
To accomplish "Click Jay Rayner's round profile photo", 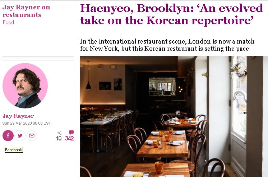I will (25, 86).
